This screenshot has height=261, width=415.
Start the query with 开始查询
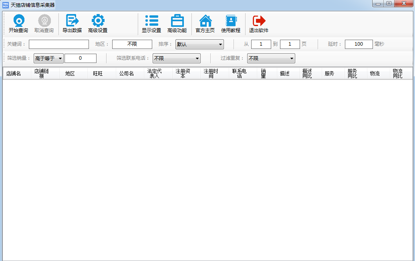click(18, 24)
